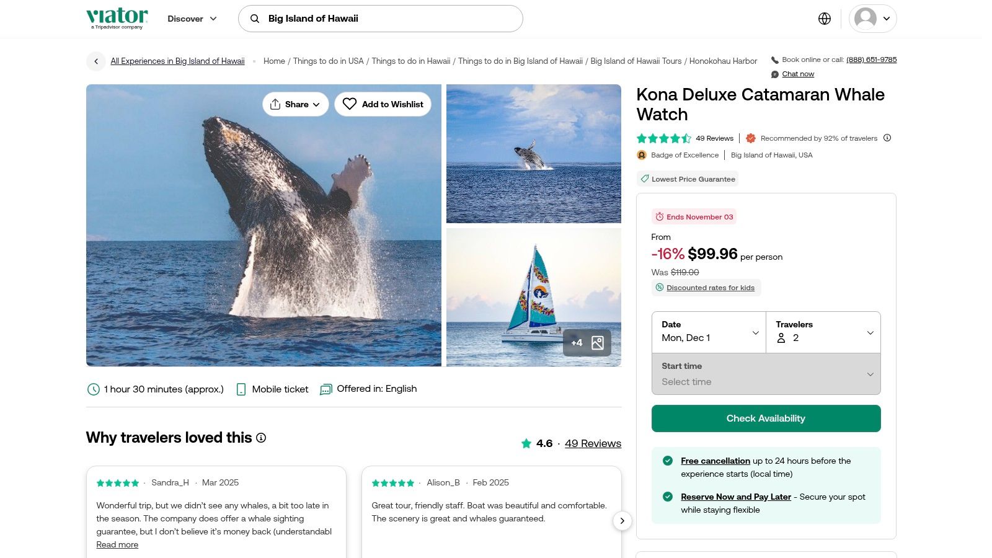The width and height of the screenshot is (992, 558).
Task: Click Check Availability button
Action: click(766, 418)
